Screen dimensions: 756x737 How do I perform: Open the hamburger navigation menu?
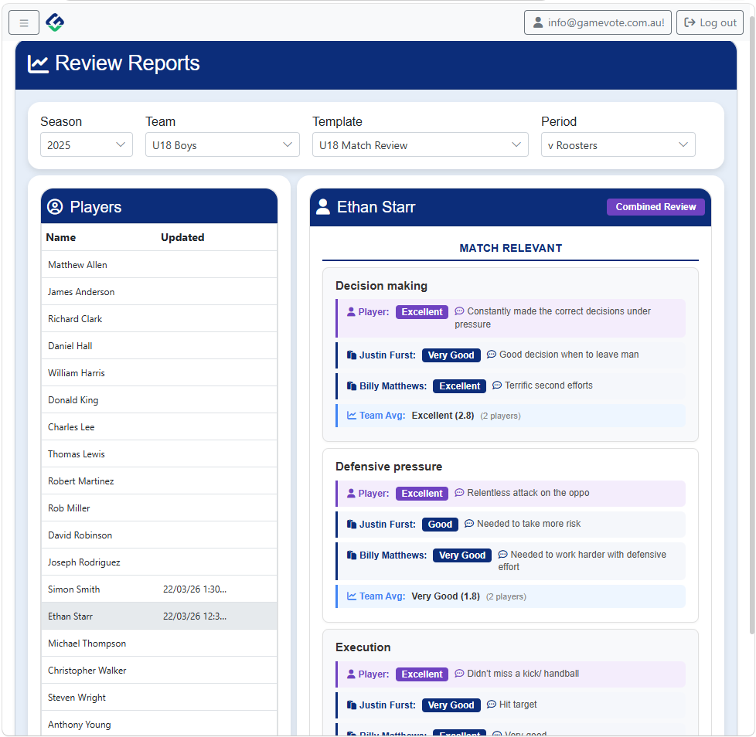pyautogui.click(x=23, y=22)
